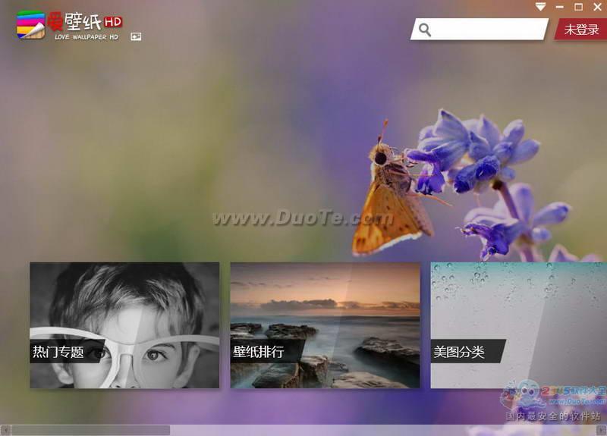This screenshot has height=436, width=607.
Task: Focus the search input field
Action: pos(486,30)
